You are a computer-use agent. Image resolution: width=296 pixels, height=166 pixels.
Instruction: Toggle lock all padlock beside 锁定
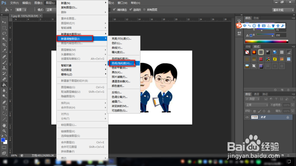coord(269,111)
